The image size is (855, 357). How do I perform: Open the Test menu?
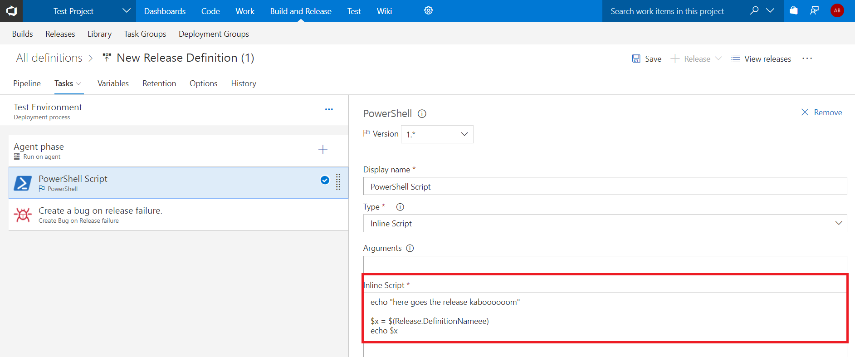coord(354,11)
